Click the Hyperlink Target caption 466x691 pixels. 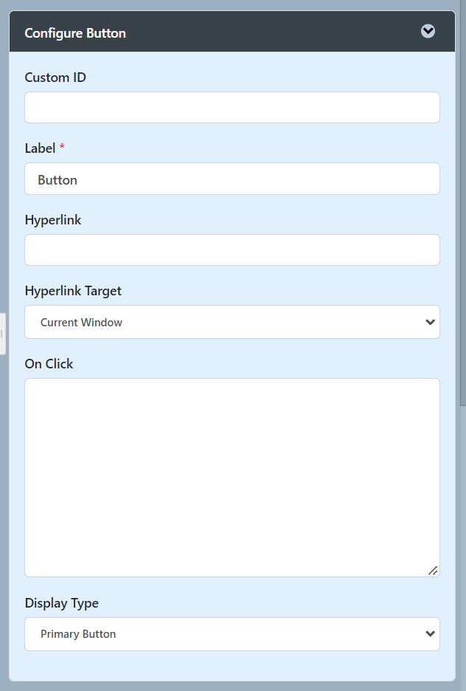(x=73, y=291)
